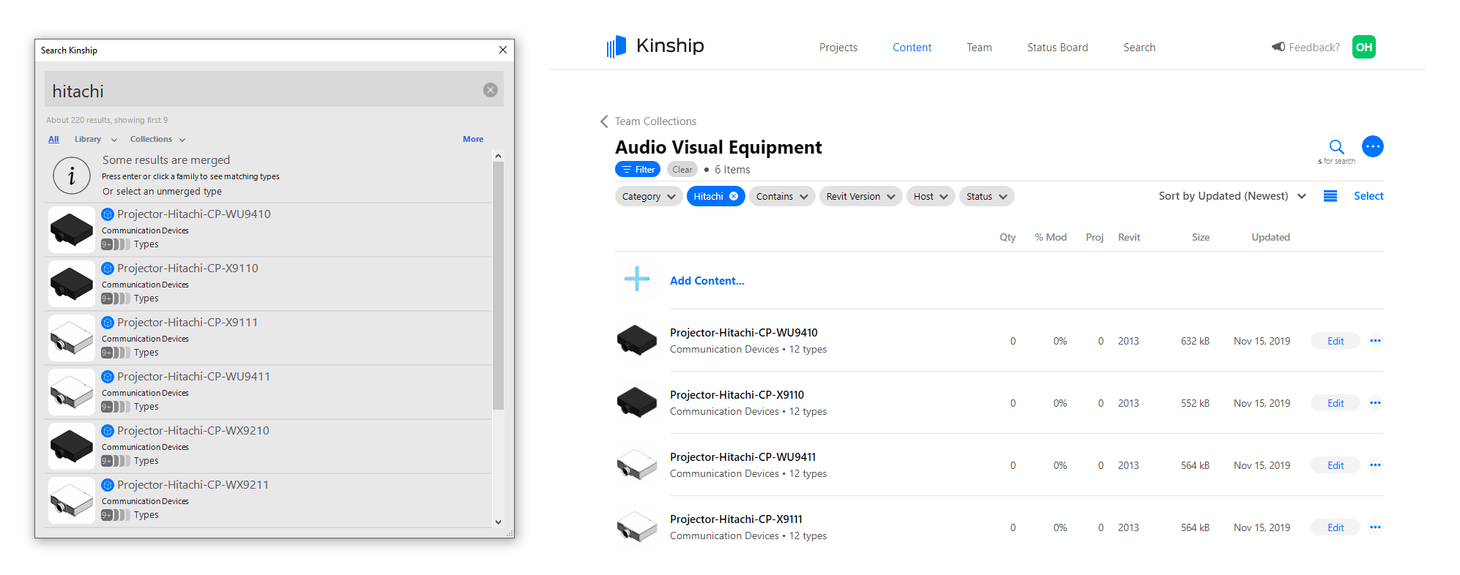Close the Search Kinship dialog
This screenshot has width=1460, height=575.
point(503,50)
